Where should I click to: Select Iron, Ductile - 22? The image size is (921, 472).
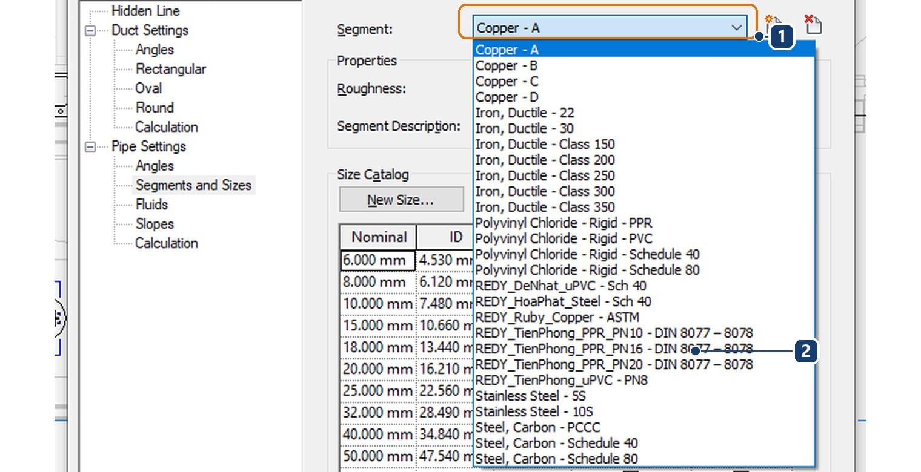click(644, 113)
